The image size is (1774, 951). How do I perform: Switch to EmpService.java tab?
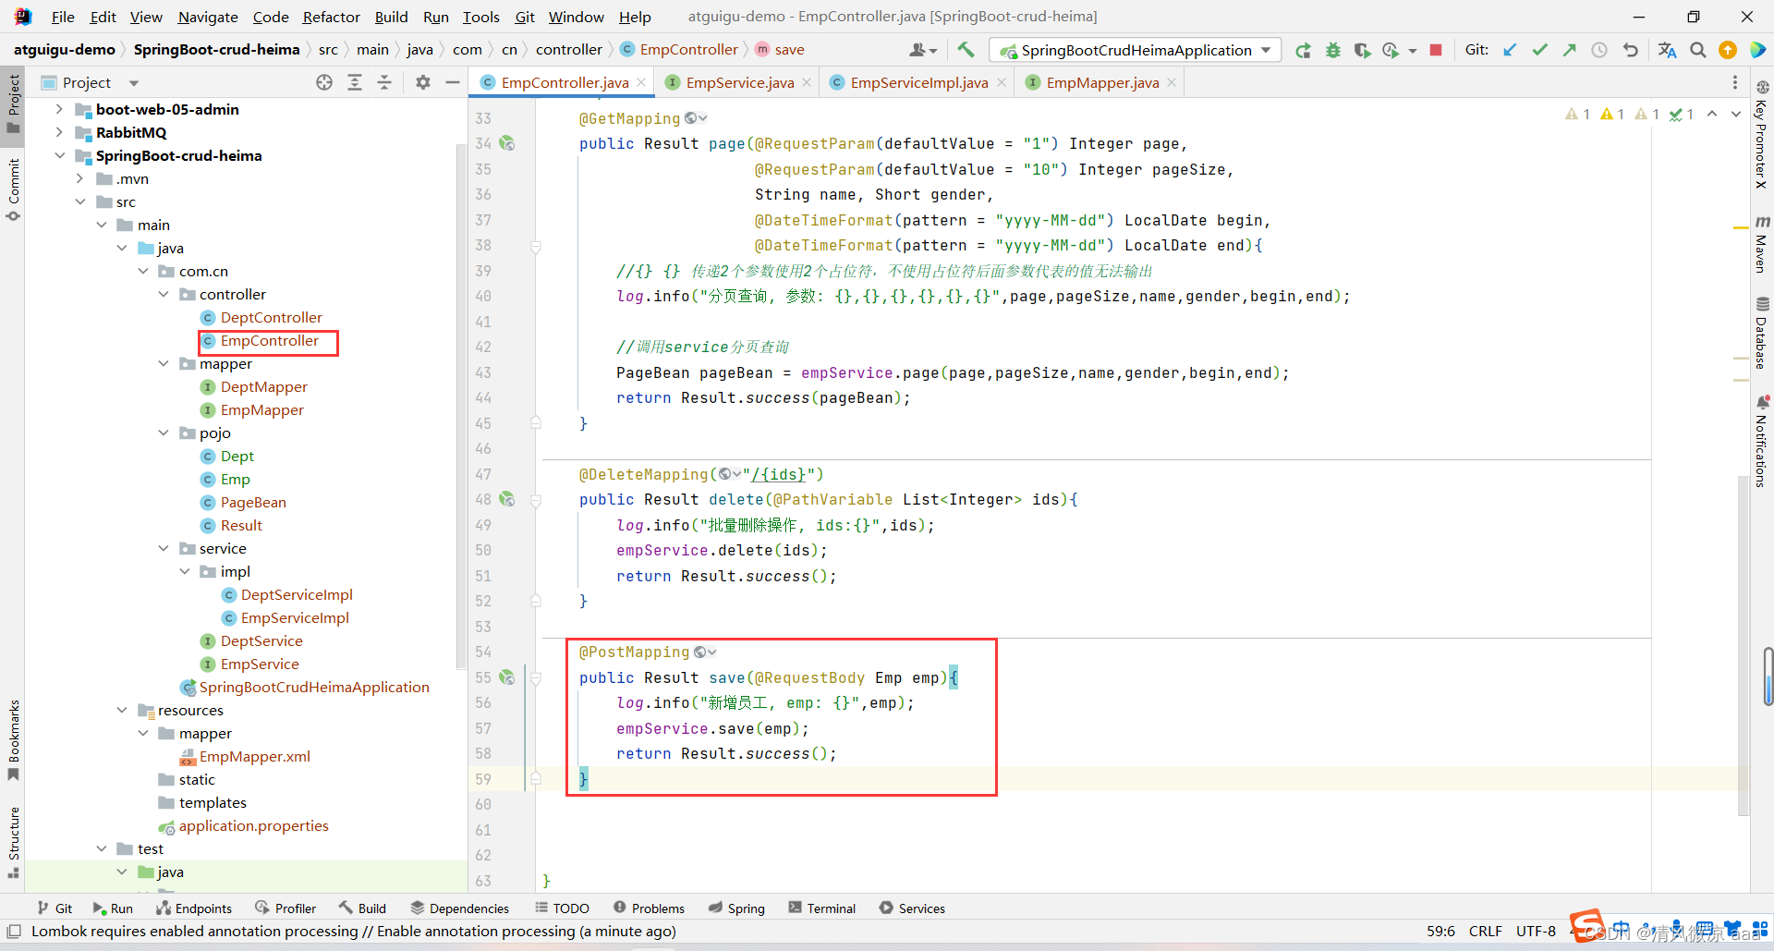click(x=739, y=83)
